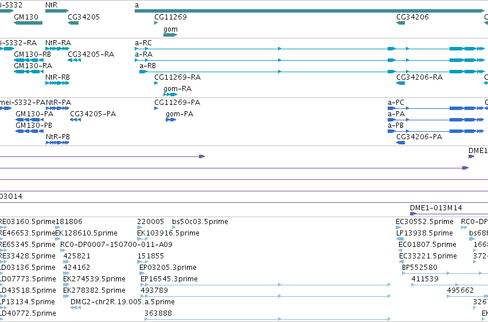Click EST 220005 label
This screenshot has height=322, width=488.
pos(151,222)
